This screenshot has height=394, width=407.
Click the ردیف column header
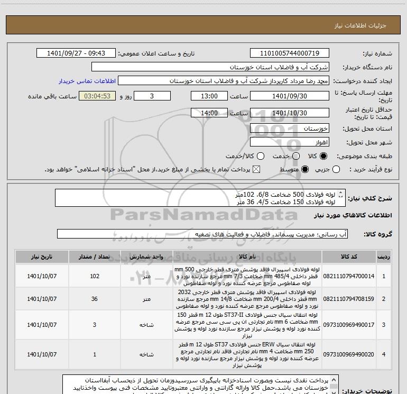tap(384, 256)
